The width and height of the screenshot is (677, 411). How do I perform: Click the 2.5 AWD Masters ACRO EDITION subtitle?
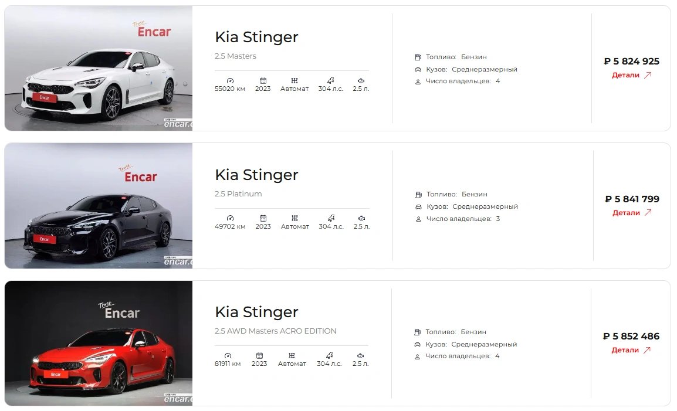[276, 331]
